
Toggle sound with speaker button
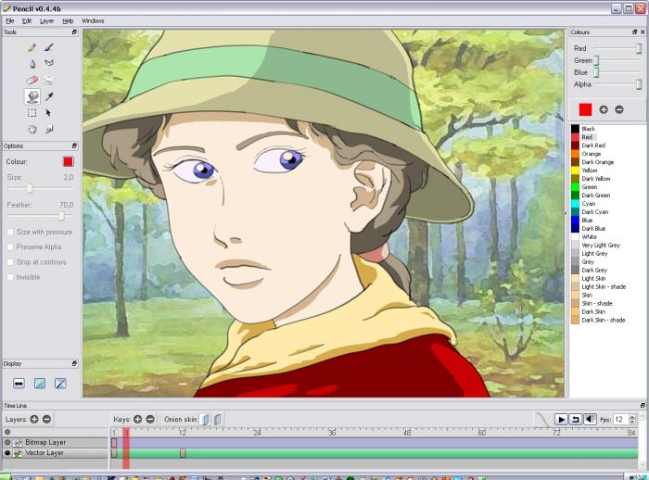pos(590,419)
